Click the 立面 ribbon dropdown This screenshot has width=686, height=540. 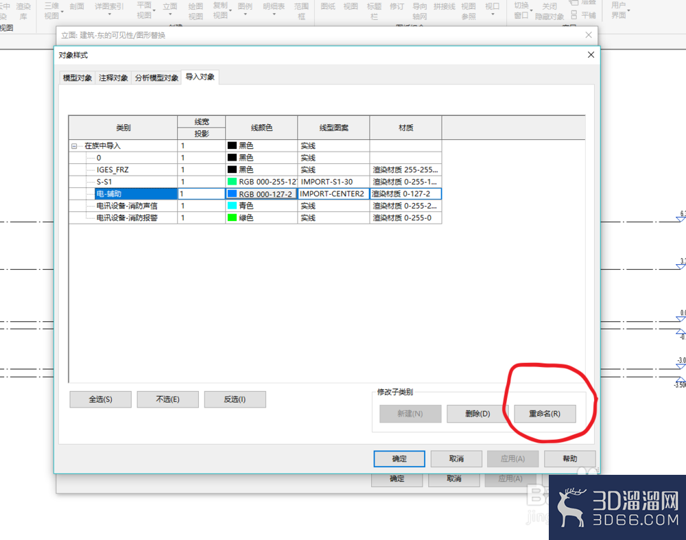170,9
